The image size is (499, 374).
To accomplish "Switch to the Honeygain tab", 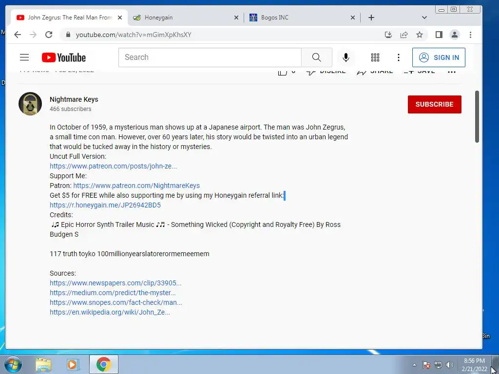I will click(x=186, y=18).
